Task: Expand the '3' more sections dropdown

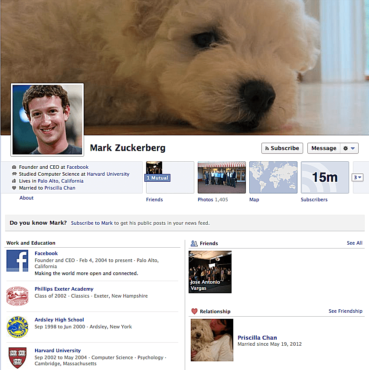Action: (x=357, y=177)
